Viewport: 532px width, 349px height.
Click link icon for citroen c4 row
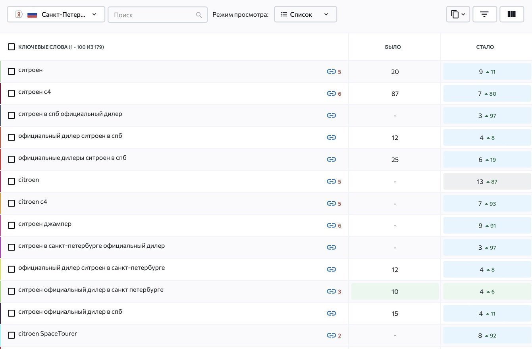331,204
